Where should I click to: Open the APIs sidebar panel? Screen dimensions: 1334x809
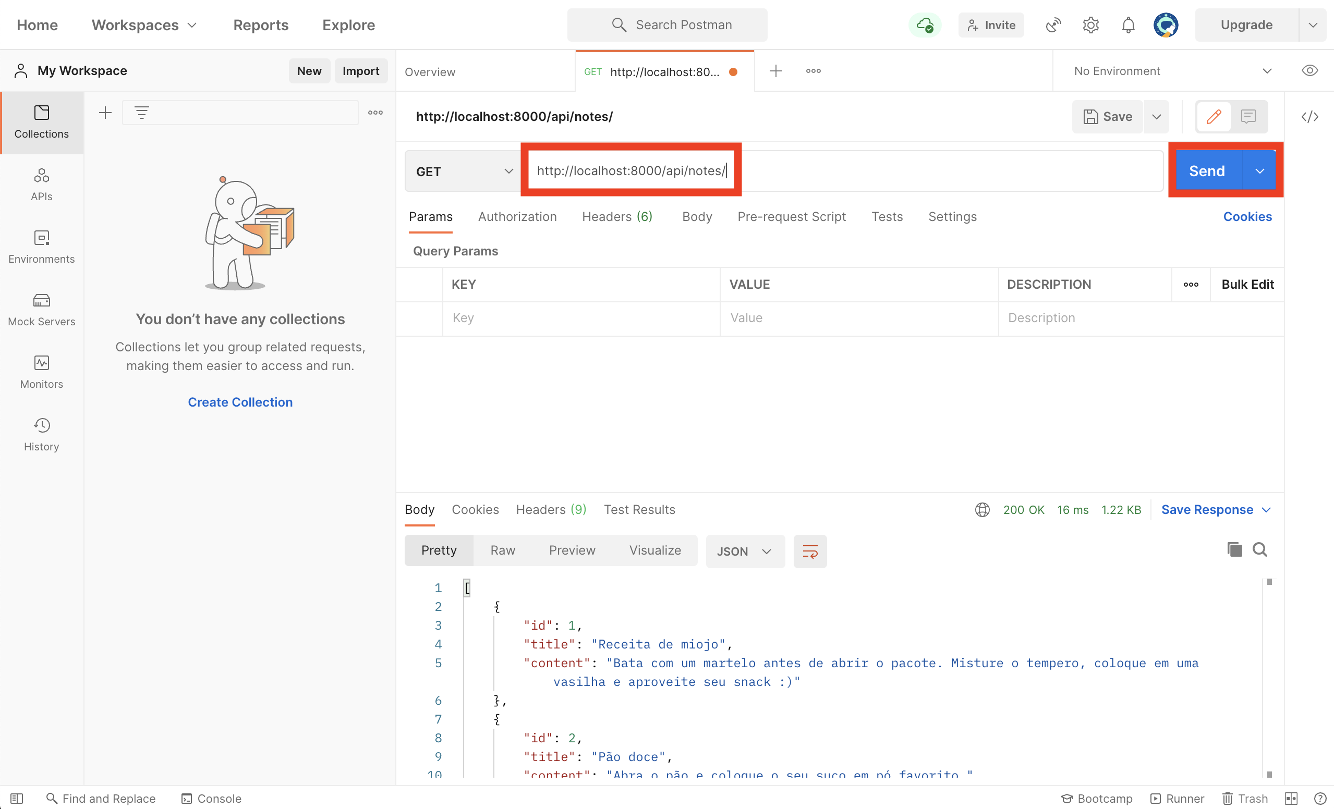click(x=42, y=185)
